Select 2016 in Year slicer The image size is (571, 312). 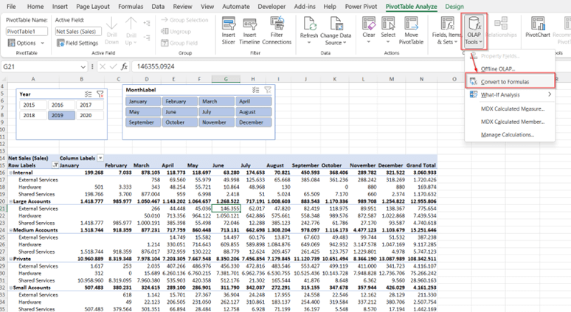pos(61,105)
